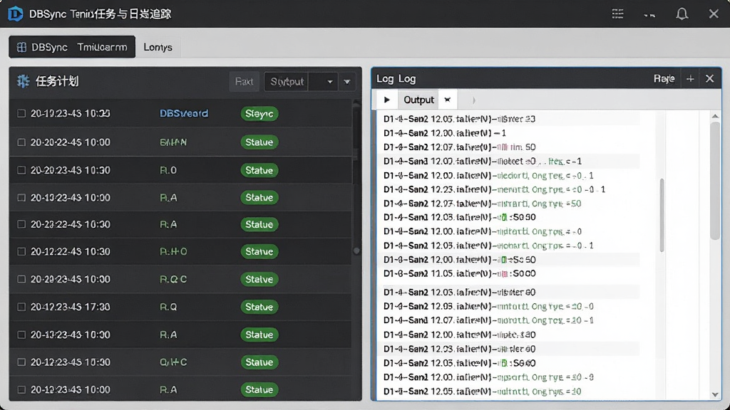Click Statue badge in the R.Q row

(259, 307)
